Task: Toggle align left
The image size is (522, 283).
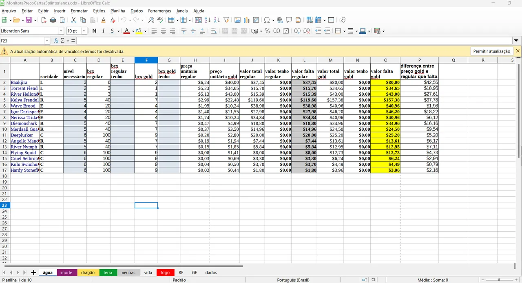Action: tap(154, 31)
